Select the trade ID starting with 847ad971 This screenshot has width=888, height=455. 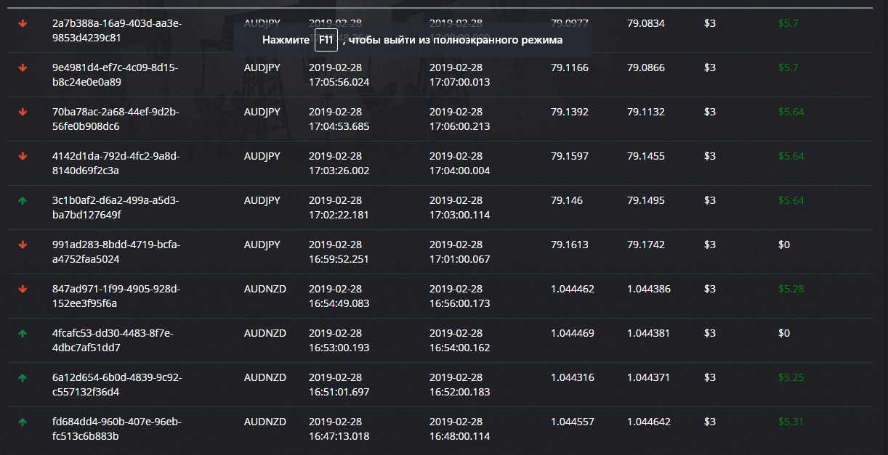pos(116,296)
